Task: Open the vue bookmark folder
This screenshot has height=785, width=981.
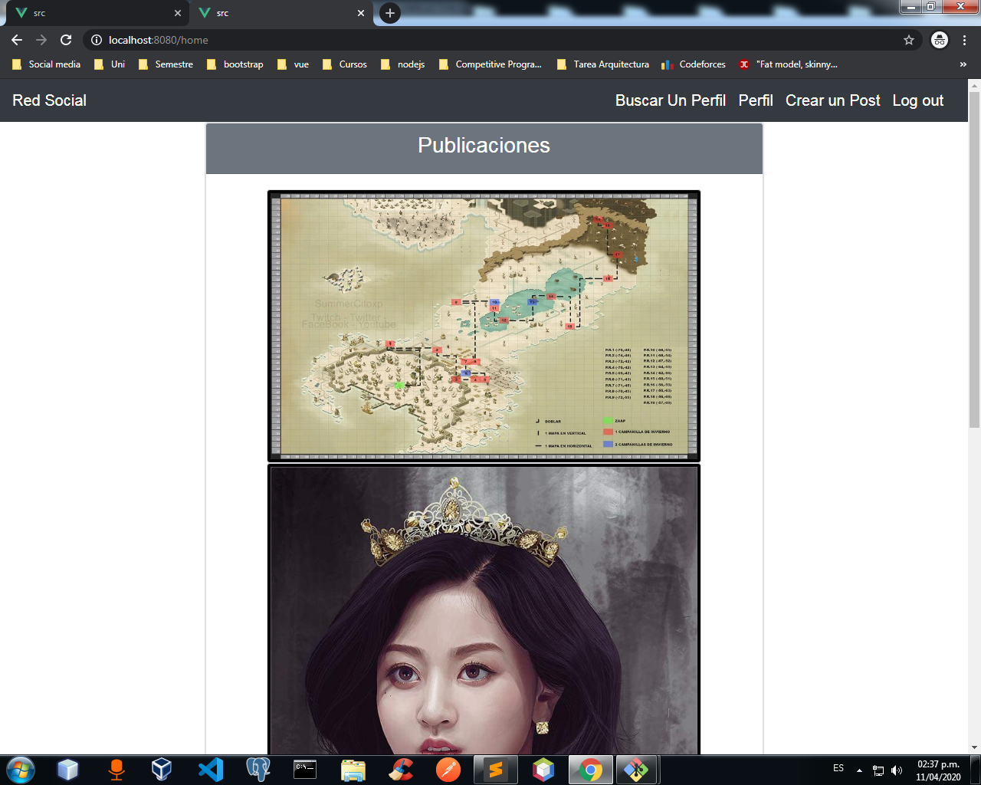Action: pos(293,64)
